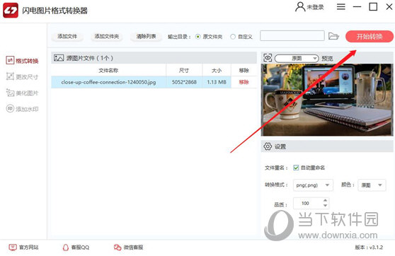The width and height of the screenshot is (395, 256).
Task: Click the 源图片文件 picture icon
Action: [59, 58]
